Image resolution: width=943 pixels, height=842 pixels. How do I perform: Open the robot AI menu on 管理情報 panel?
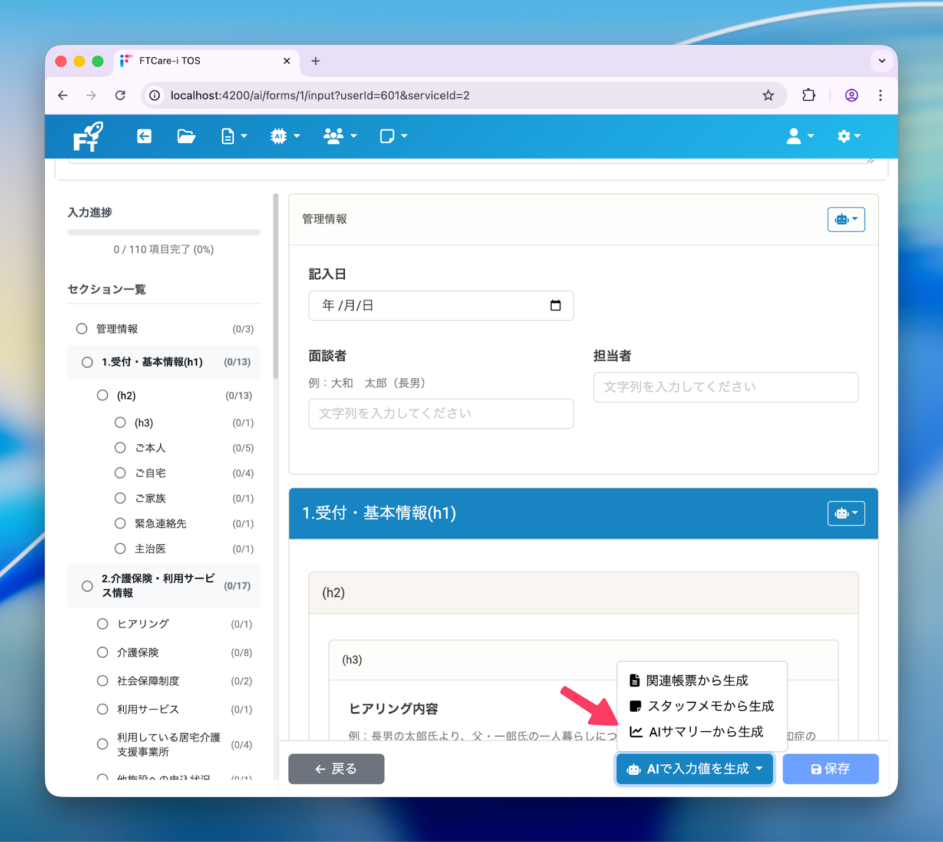click(846, 219)
